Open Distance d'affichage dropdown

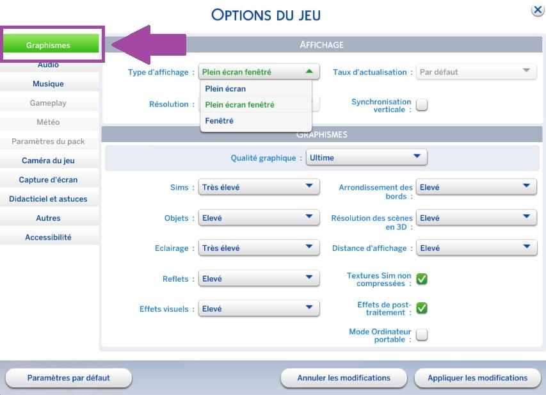[476, 248]
